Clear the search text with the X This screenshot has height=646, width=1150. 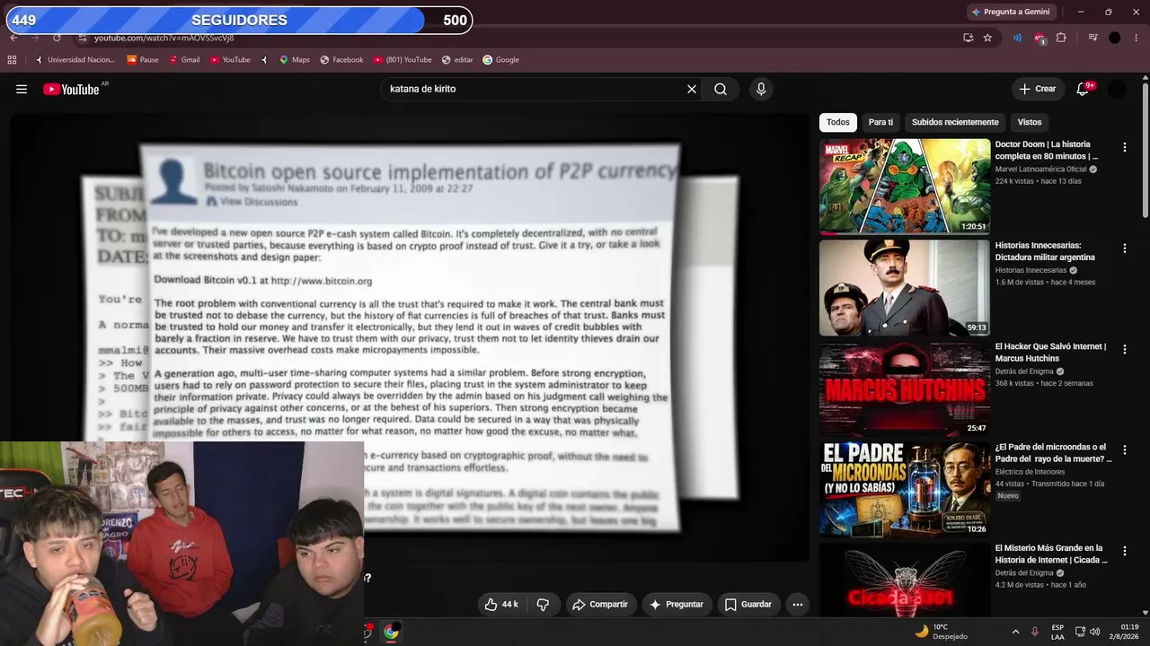pos(692,89)
